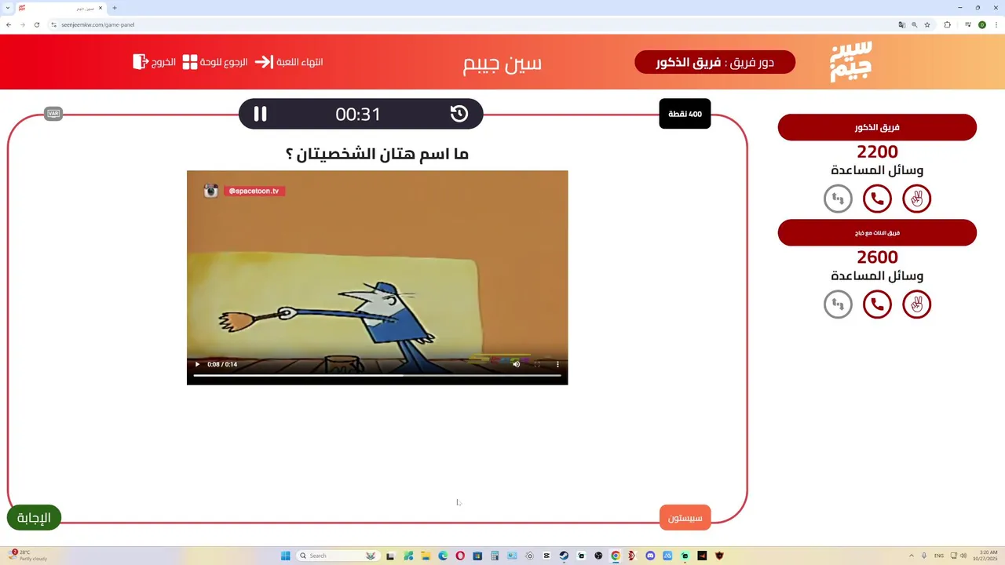Open Calculator from the taskbar
The width and height of the screenshot is (1005, 565).
[x=495, y=556]
